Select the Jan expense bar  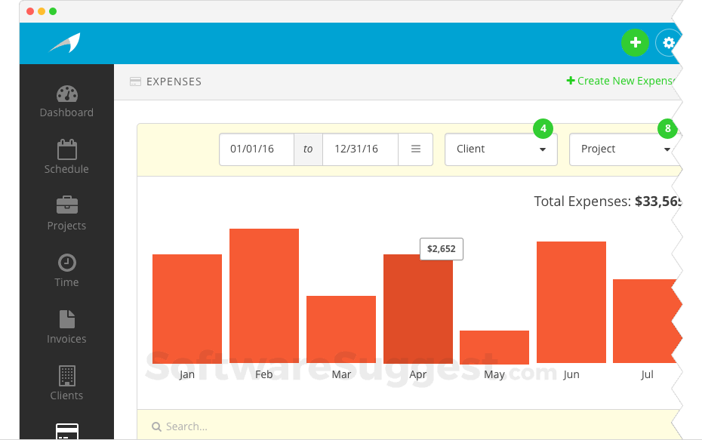tap(187, 309)
